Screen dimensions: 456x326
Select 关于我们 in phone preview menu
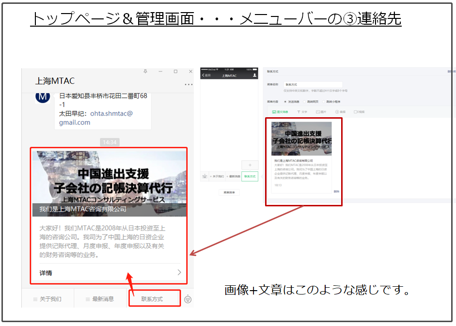tap(217, 176)
